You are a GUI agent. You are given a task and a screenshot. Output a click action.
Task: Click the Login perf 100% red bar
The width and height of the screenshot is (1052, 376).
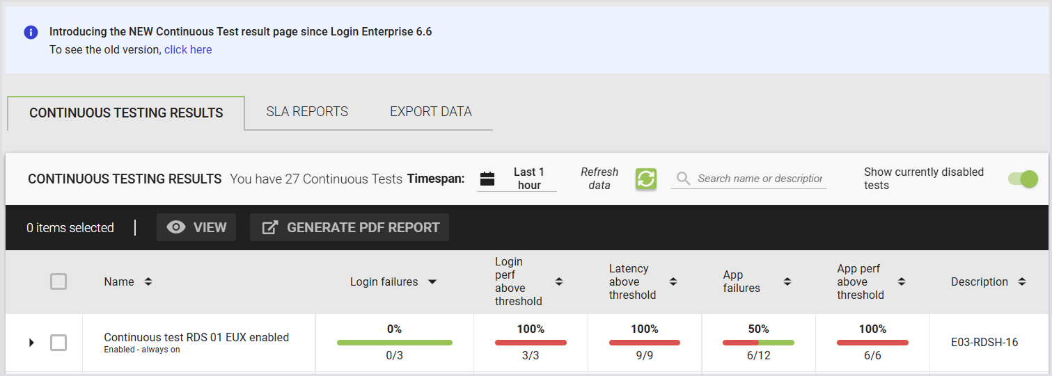(531, 343)
